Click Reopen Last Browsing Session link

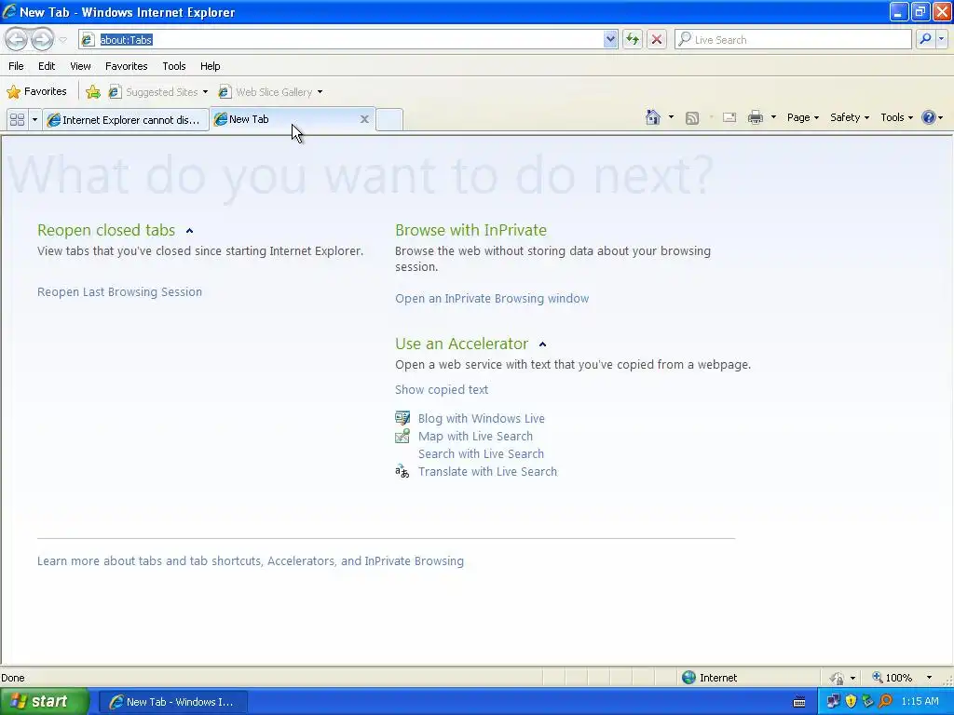point(119,291)
